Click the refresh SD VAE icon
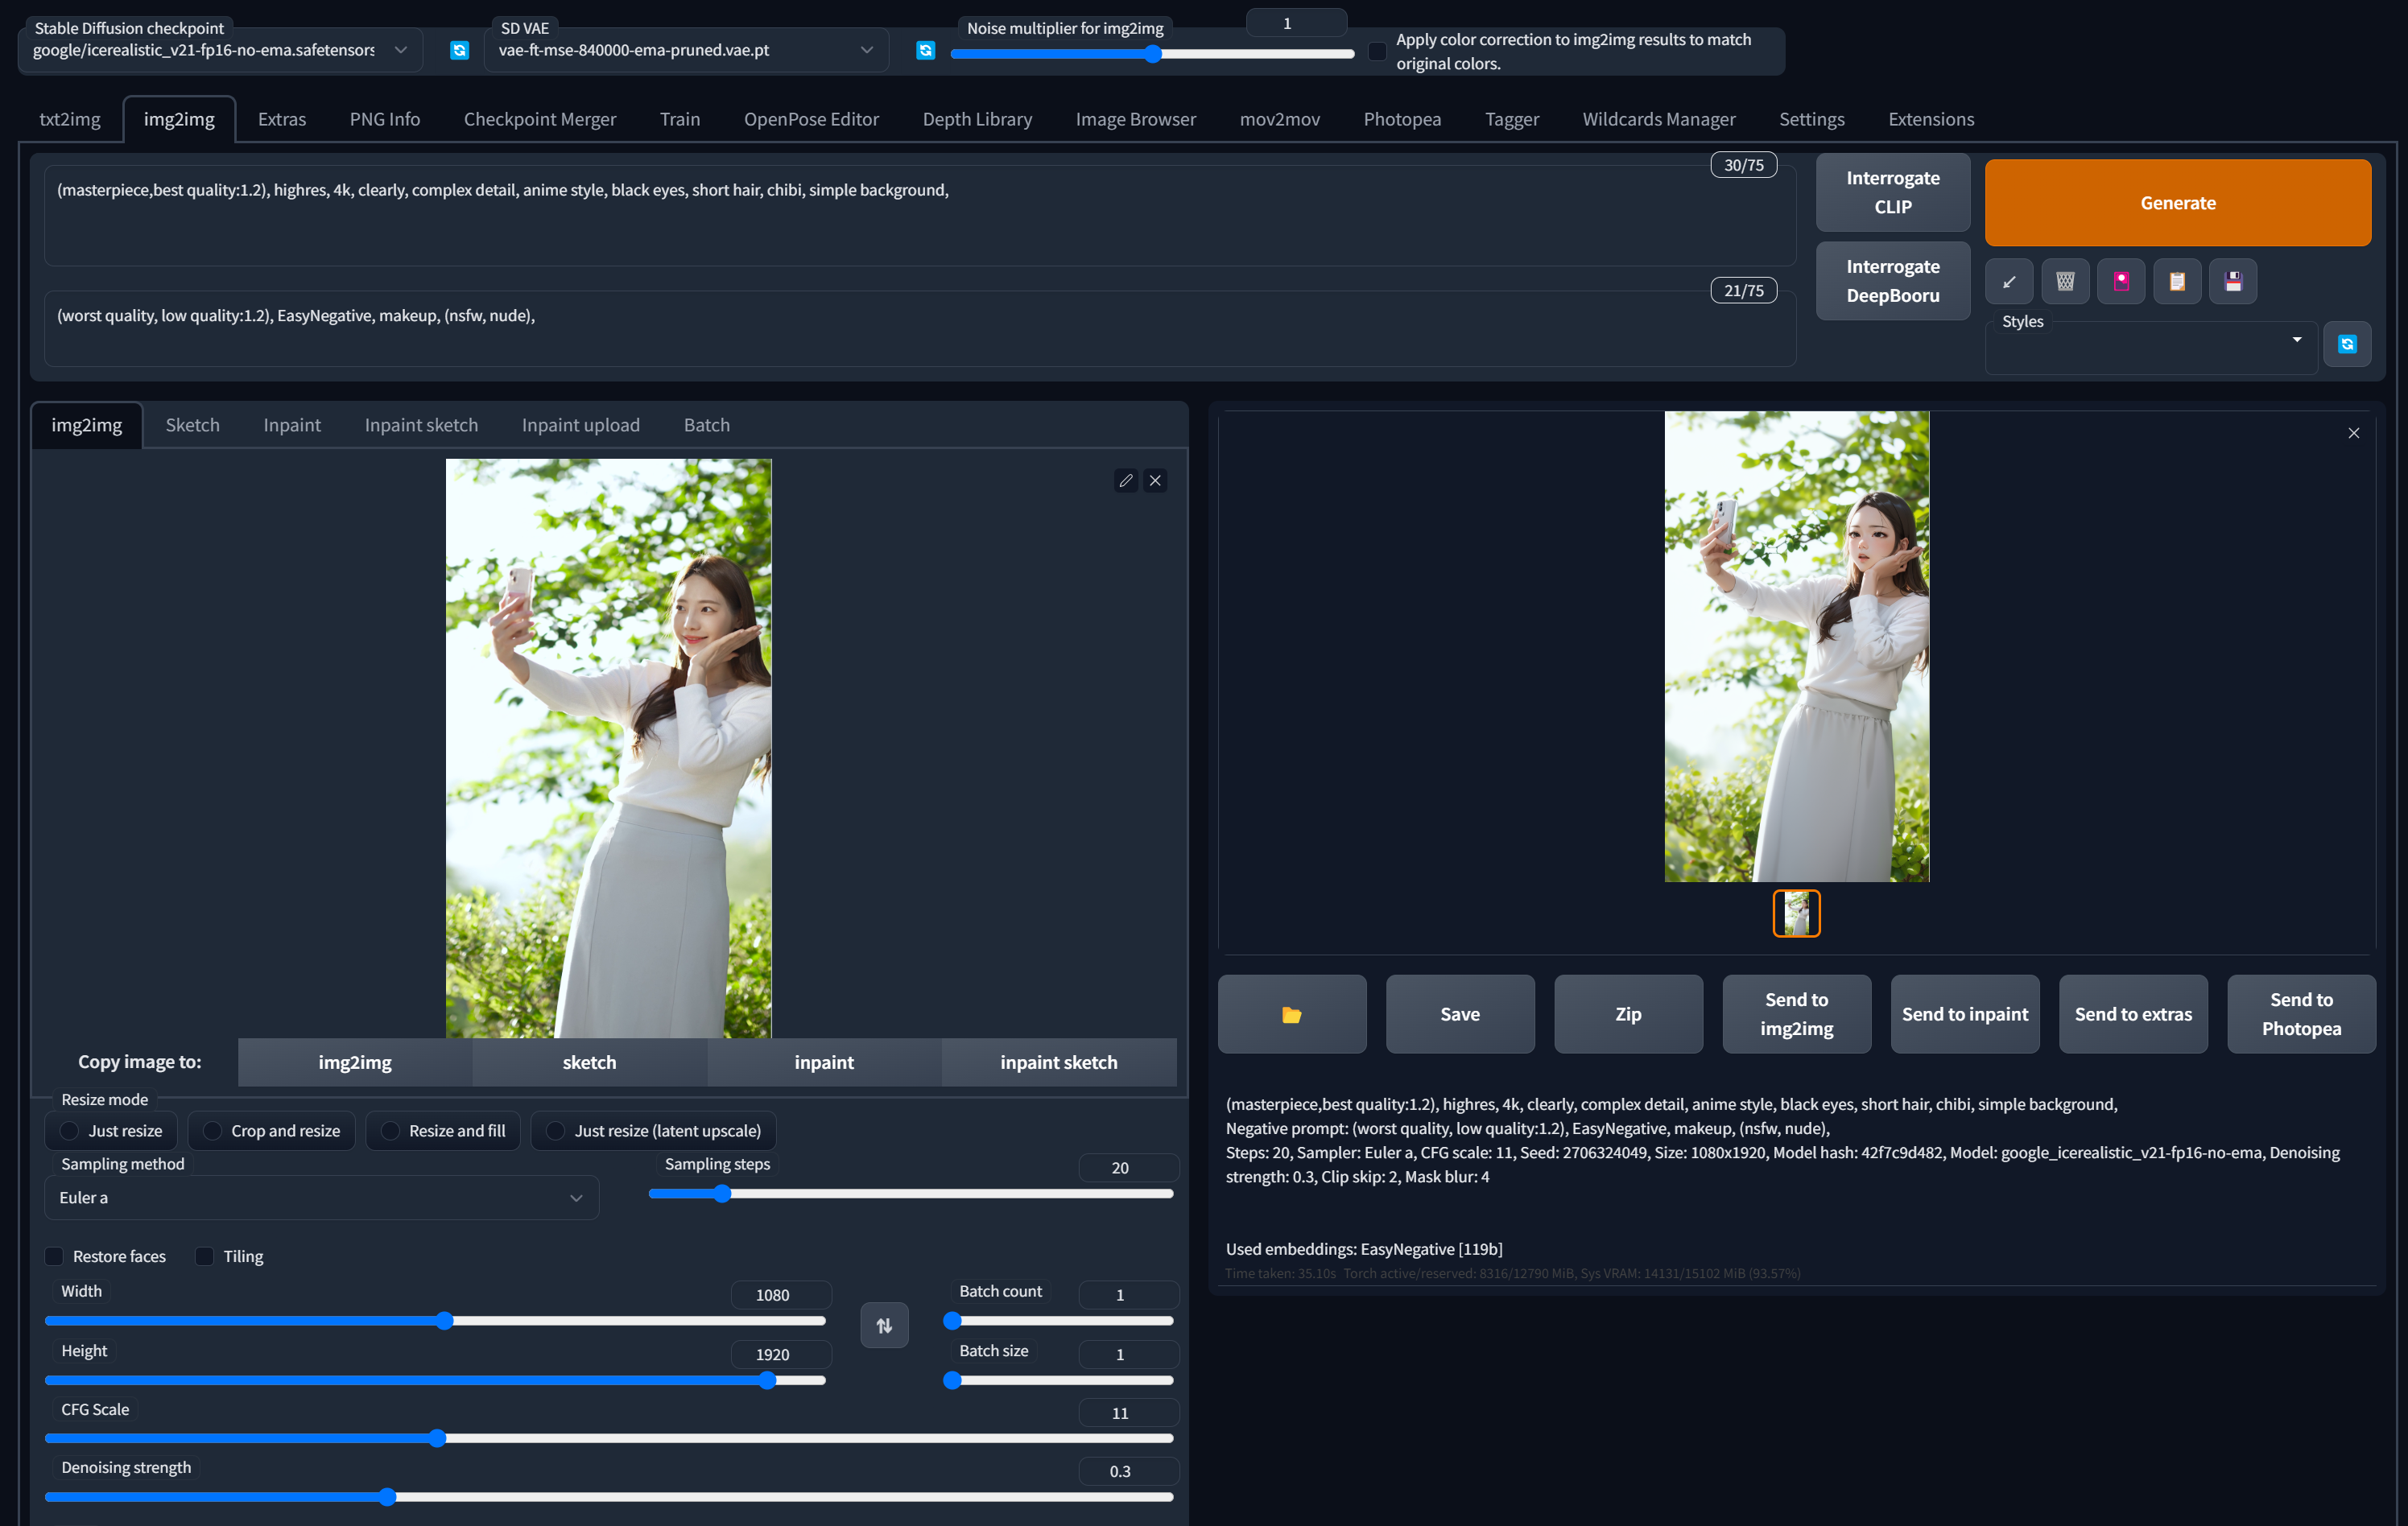2408x1526 pixels. tap(925, 50)
